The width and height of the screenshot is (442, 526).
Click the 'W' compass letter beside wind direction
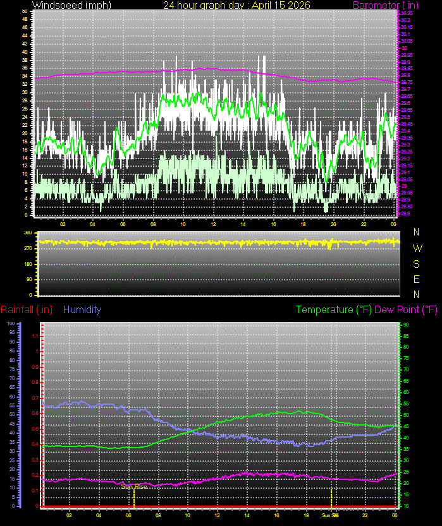point(417,248)
